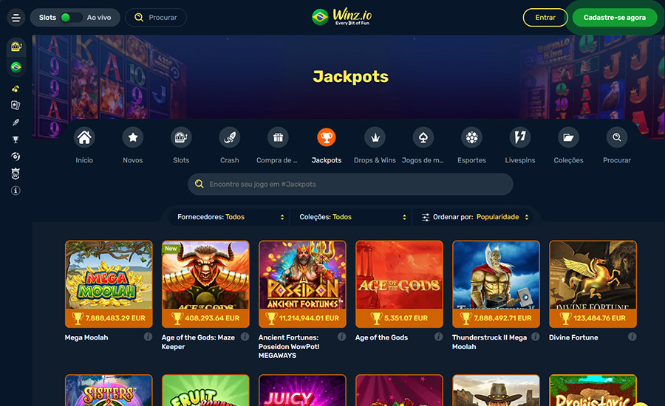Image resolution: width=665 pixels, height=406 pixels.
Task: Switch to the Drops & Wins tab
Action: click(375, 145)
